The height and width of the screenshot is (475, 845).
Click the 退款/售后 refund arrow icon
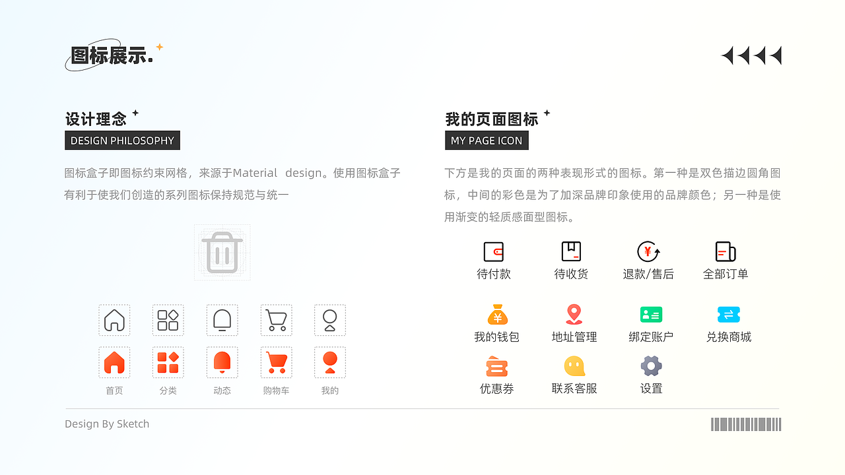[x=648, y=251]
